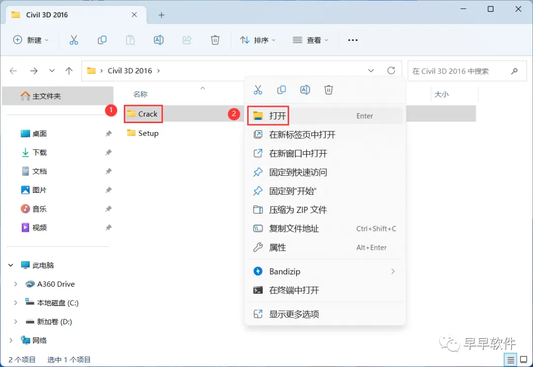Choose 显示更多选项 menu item
This screenshot has width=533, height=367.
coord(325,314)
